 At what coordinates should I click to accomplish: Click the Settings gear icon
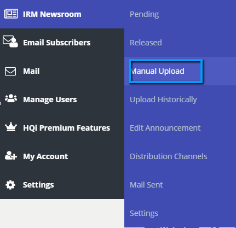10,185
